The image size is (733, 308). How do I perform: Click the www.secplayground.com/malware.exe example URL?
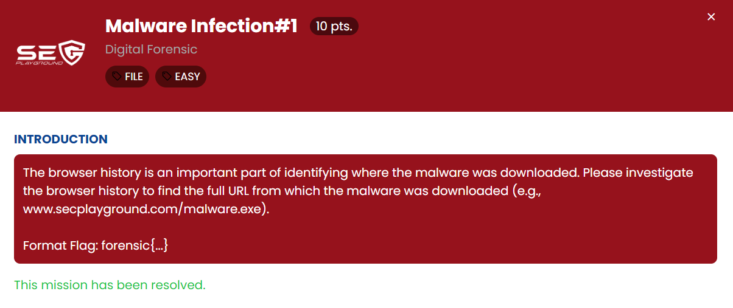146,210
